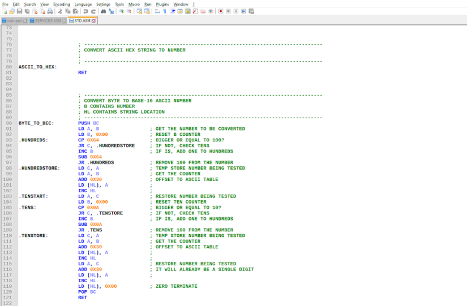Click line number 90 in the margin
Screen dimensions: 467x306
(x=8, y=123)
